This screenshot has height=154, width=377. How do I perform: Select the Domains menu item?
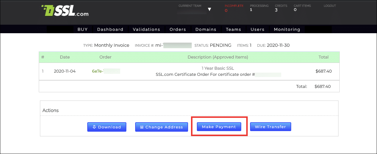point(206,29)
